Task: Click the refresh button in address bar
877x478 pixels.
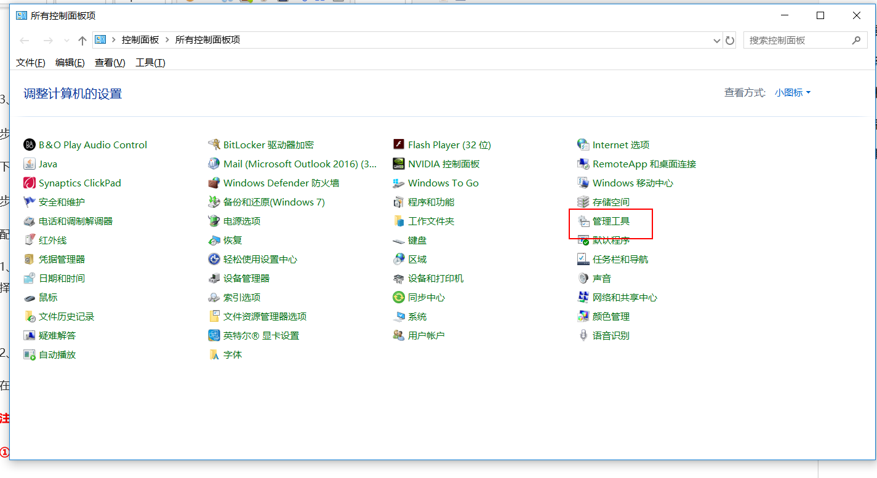Action: tap(730, 41)
